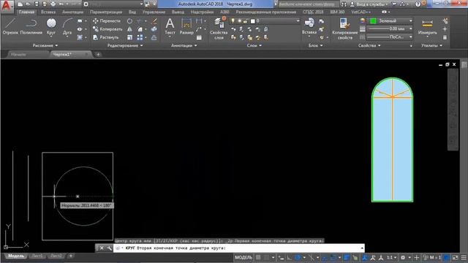468x263 pixels.
Task: Click the rotate icon in editing panel
Action: pos(129,21)
